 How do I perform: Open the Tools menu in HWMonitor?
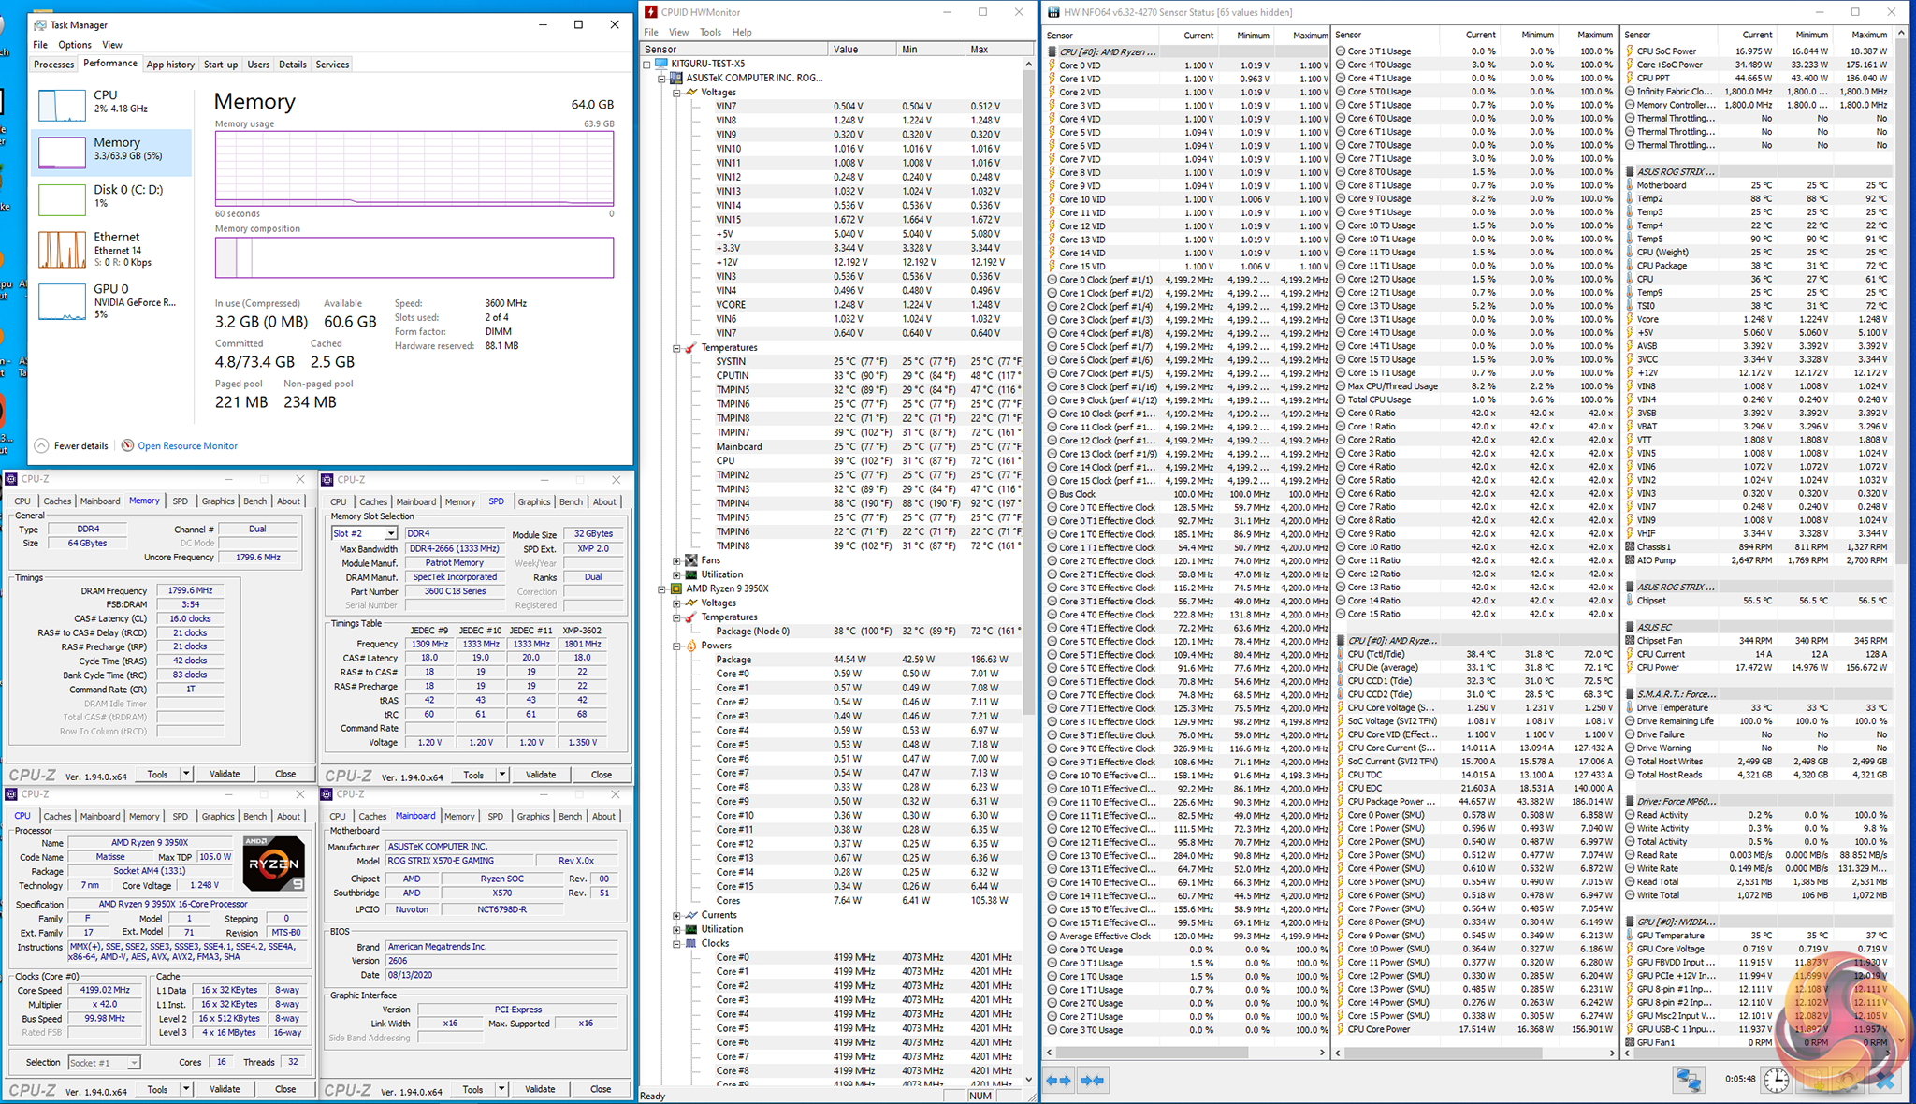[x=711, y=32]
